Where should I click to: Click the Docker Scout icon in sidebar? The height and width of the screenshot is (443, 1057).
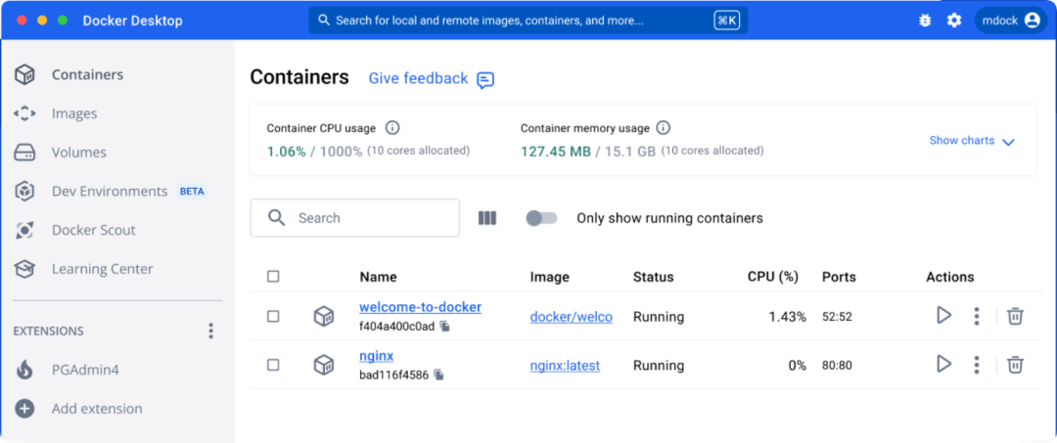(24, 230)
